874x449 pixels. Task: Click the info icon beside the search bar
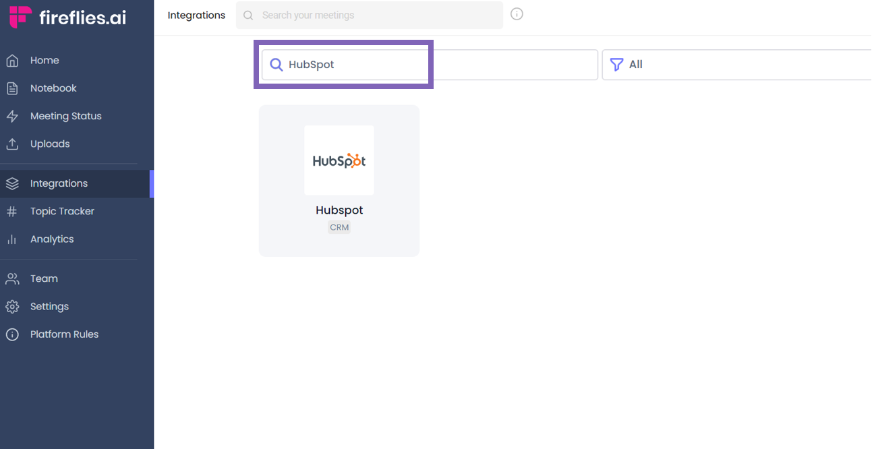[x=517, y=13]
